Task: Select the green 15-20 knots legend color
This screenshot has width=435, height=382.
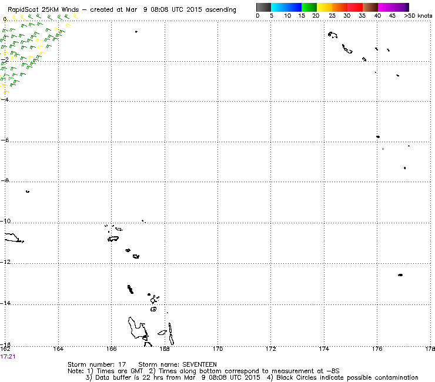Action: [309, 7]
